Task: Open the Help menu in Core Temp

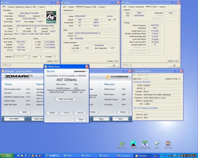Action: 146,75
